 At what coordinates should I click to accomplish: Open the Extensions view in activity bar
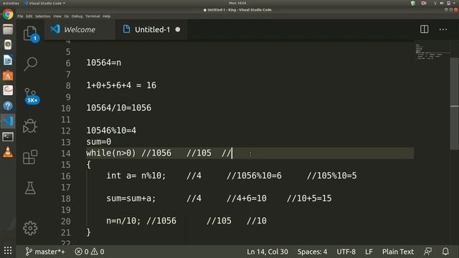pyautogui.click(x=30, y=157)
